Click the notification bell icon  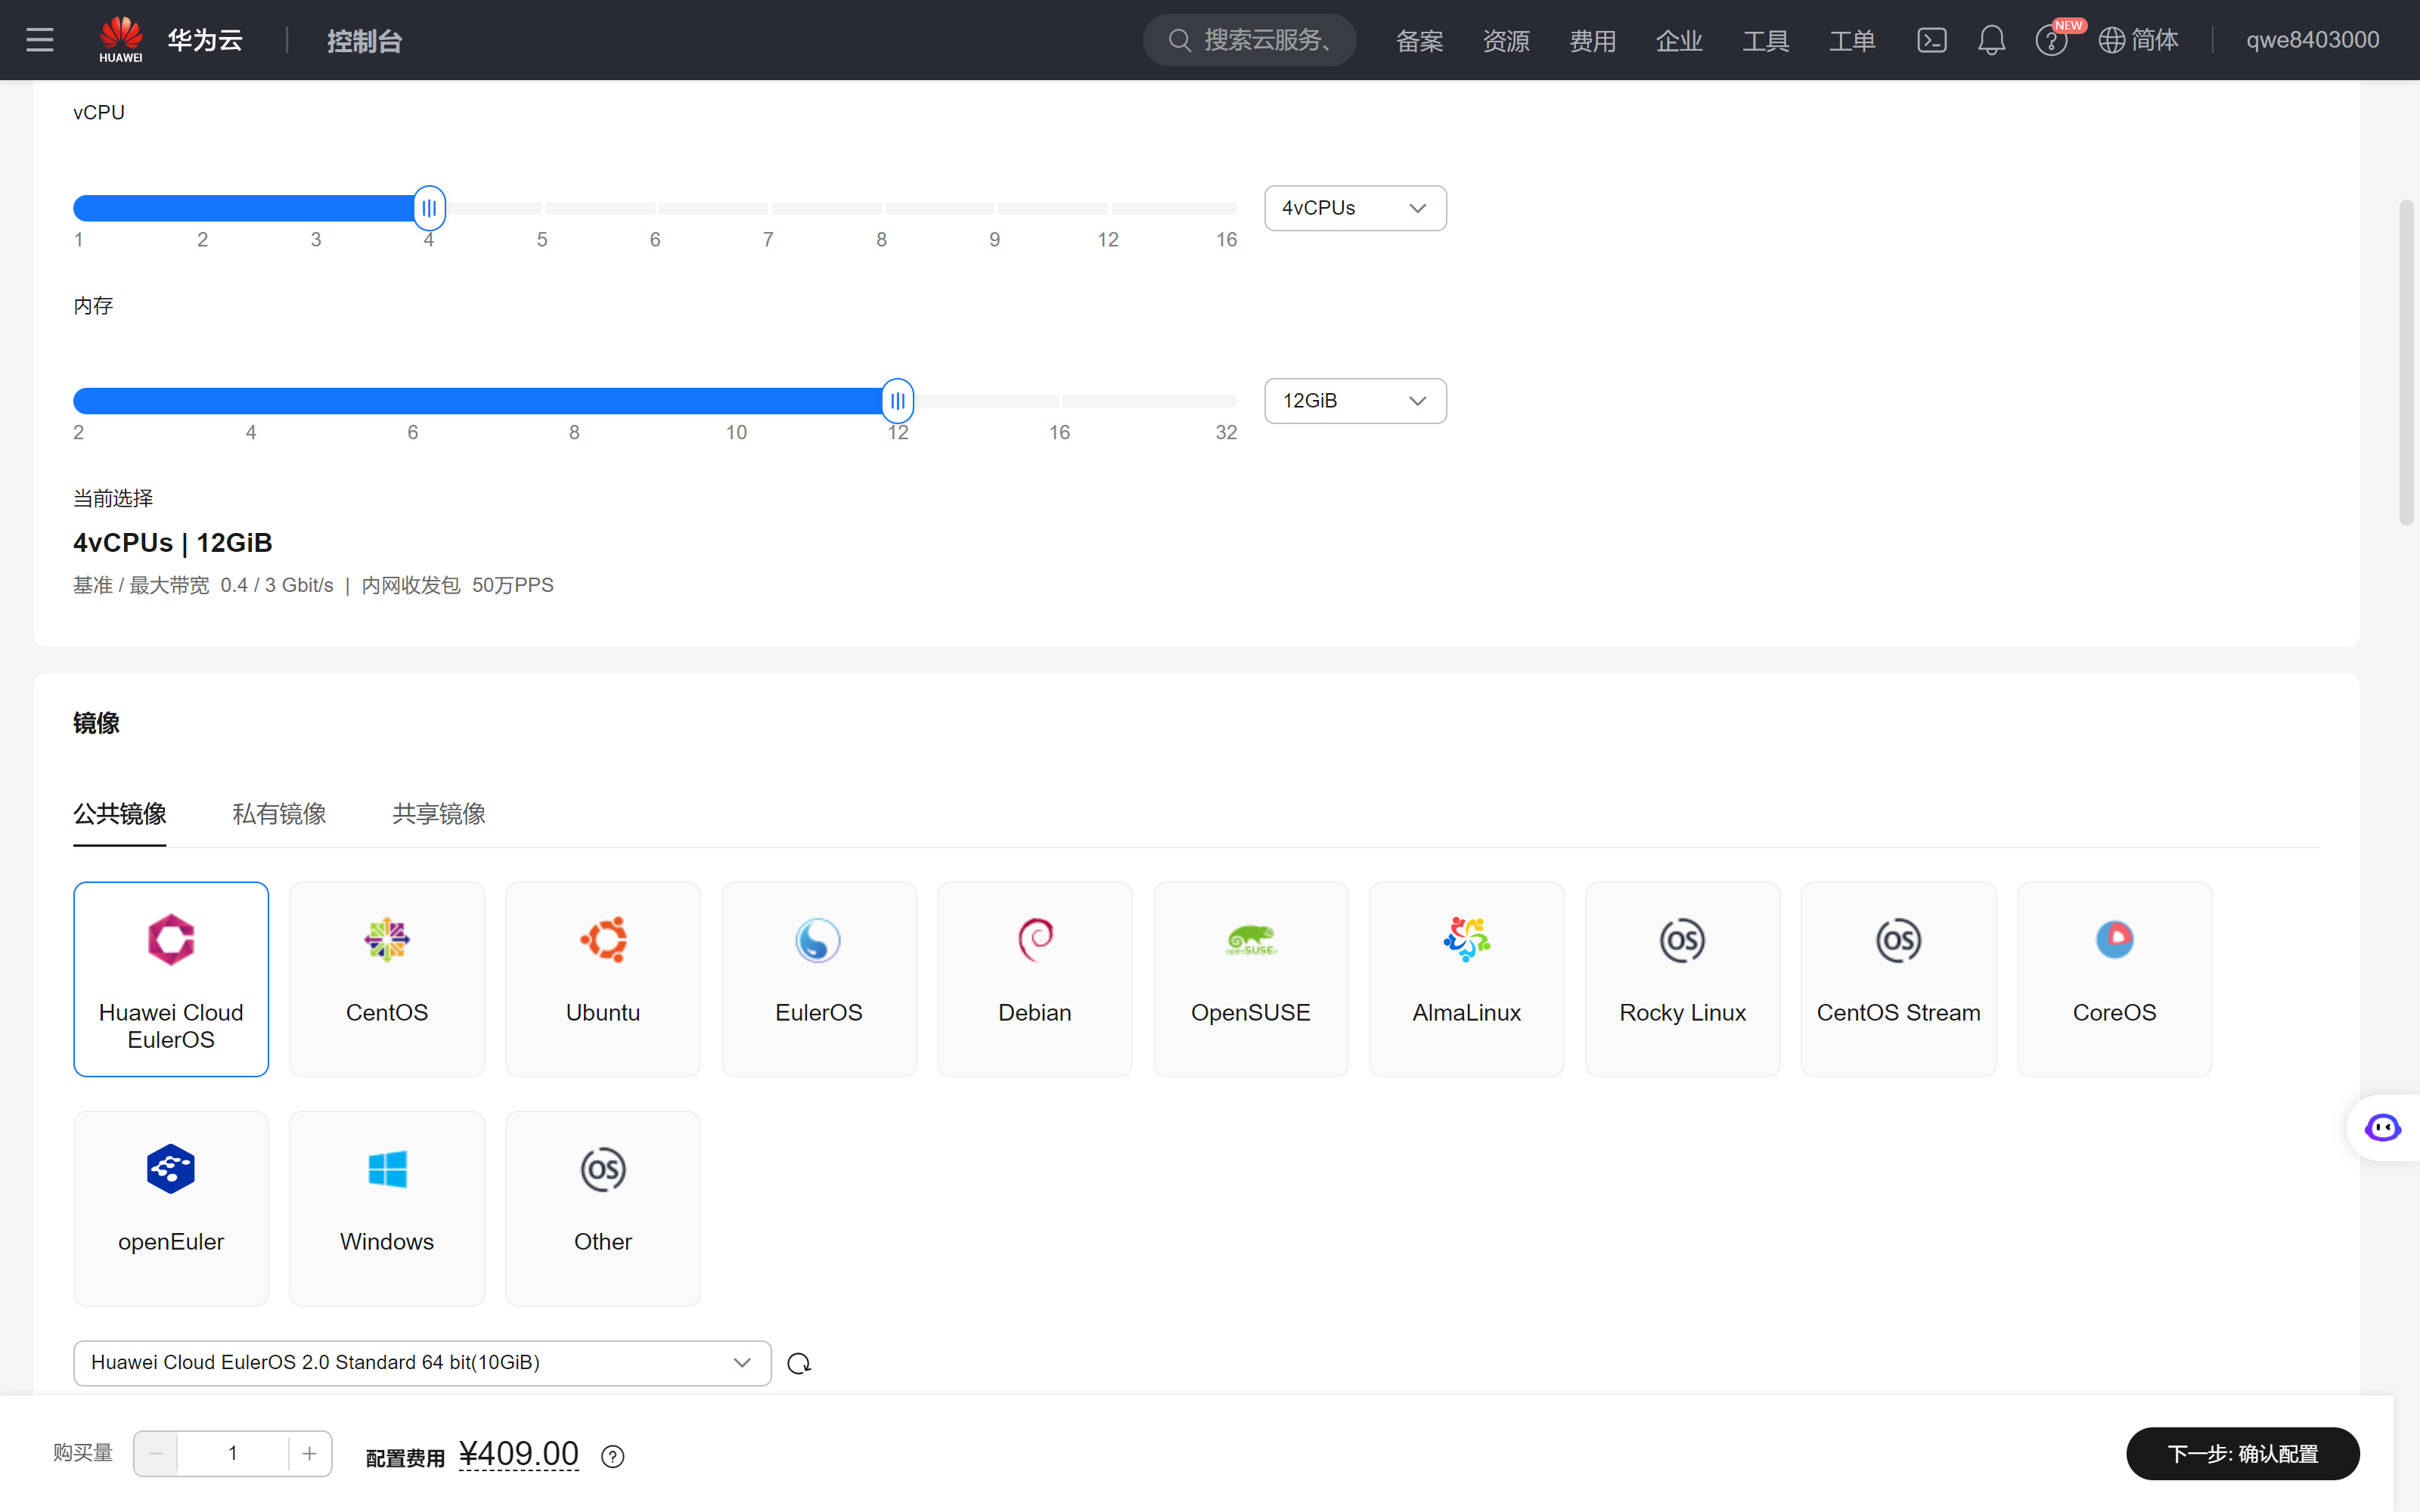1991,40
